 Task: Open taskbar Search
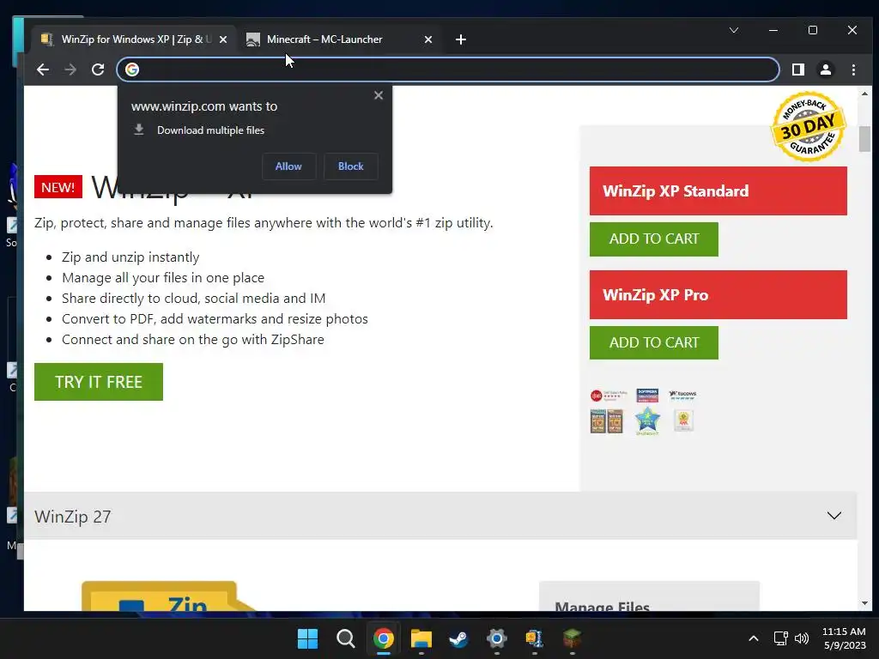(x=345, y=638)
